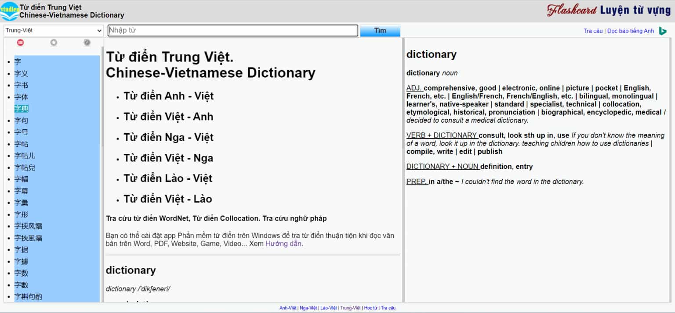Select the word 字义 in the list
The width and height of the screenshot is (675, 313).
click(x=21, y=74)
